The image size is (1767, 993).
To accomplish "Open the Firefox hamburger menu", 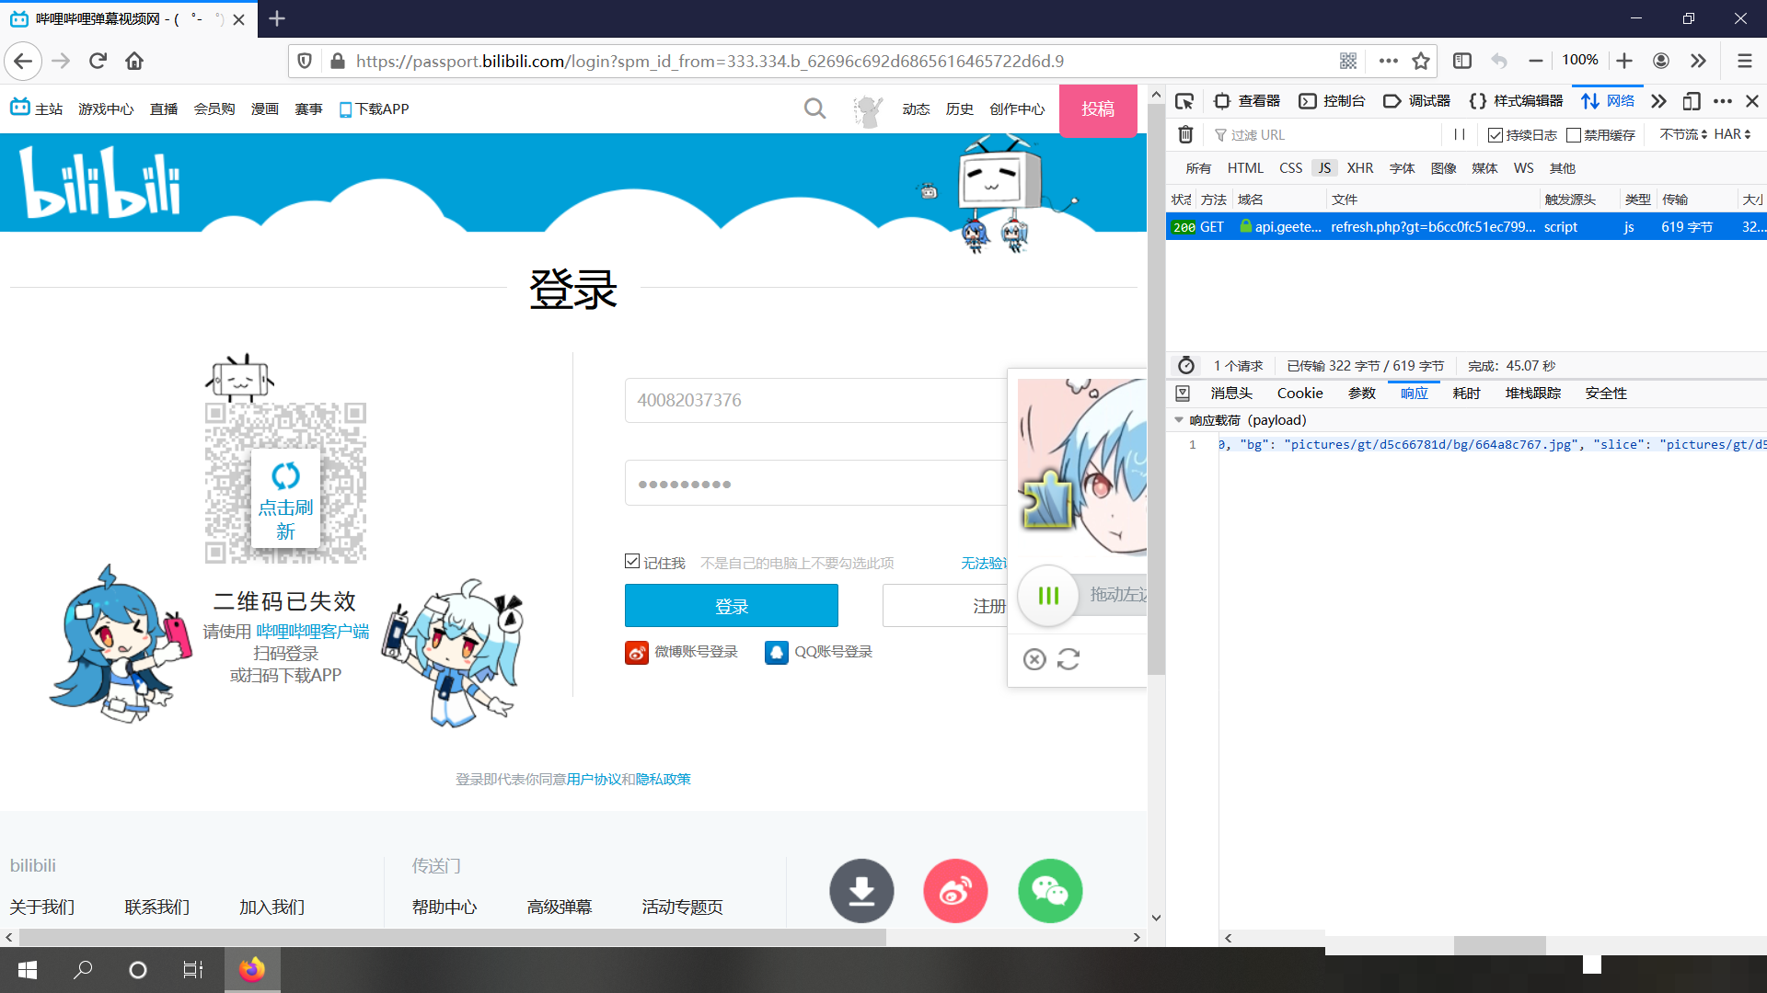I will click(x=1744, y=61).
